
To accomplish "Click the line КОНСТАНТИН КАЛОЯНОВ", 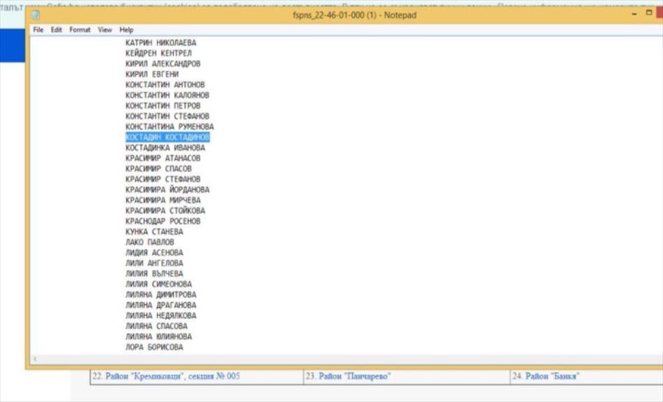I will coord(167,95).
